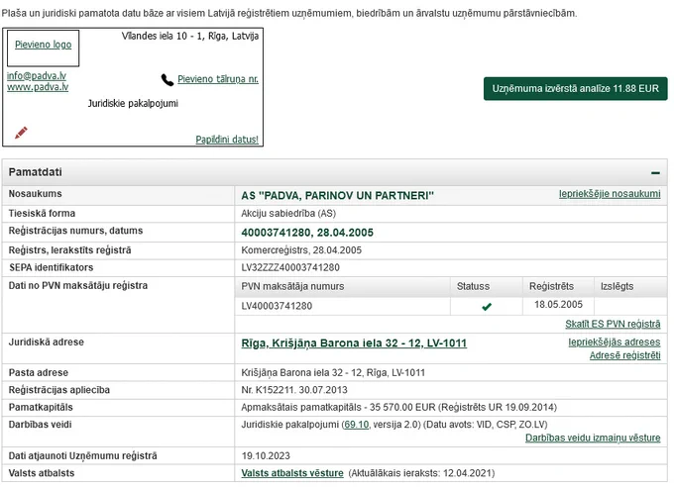Click the Reģistrācijas apliecība row label

point(58,390)
